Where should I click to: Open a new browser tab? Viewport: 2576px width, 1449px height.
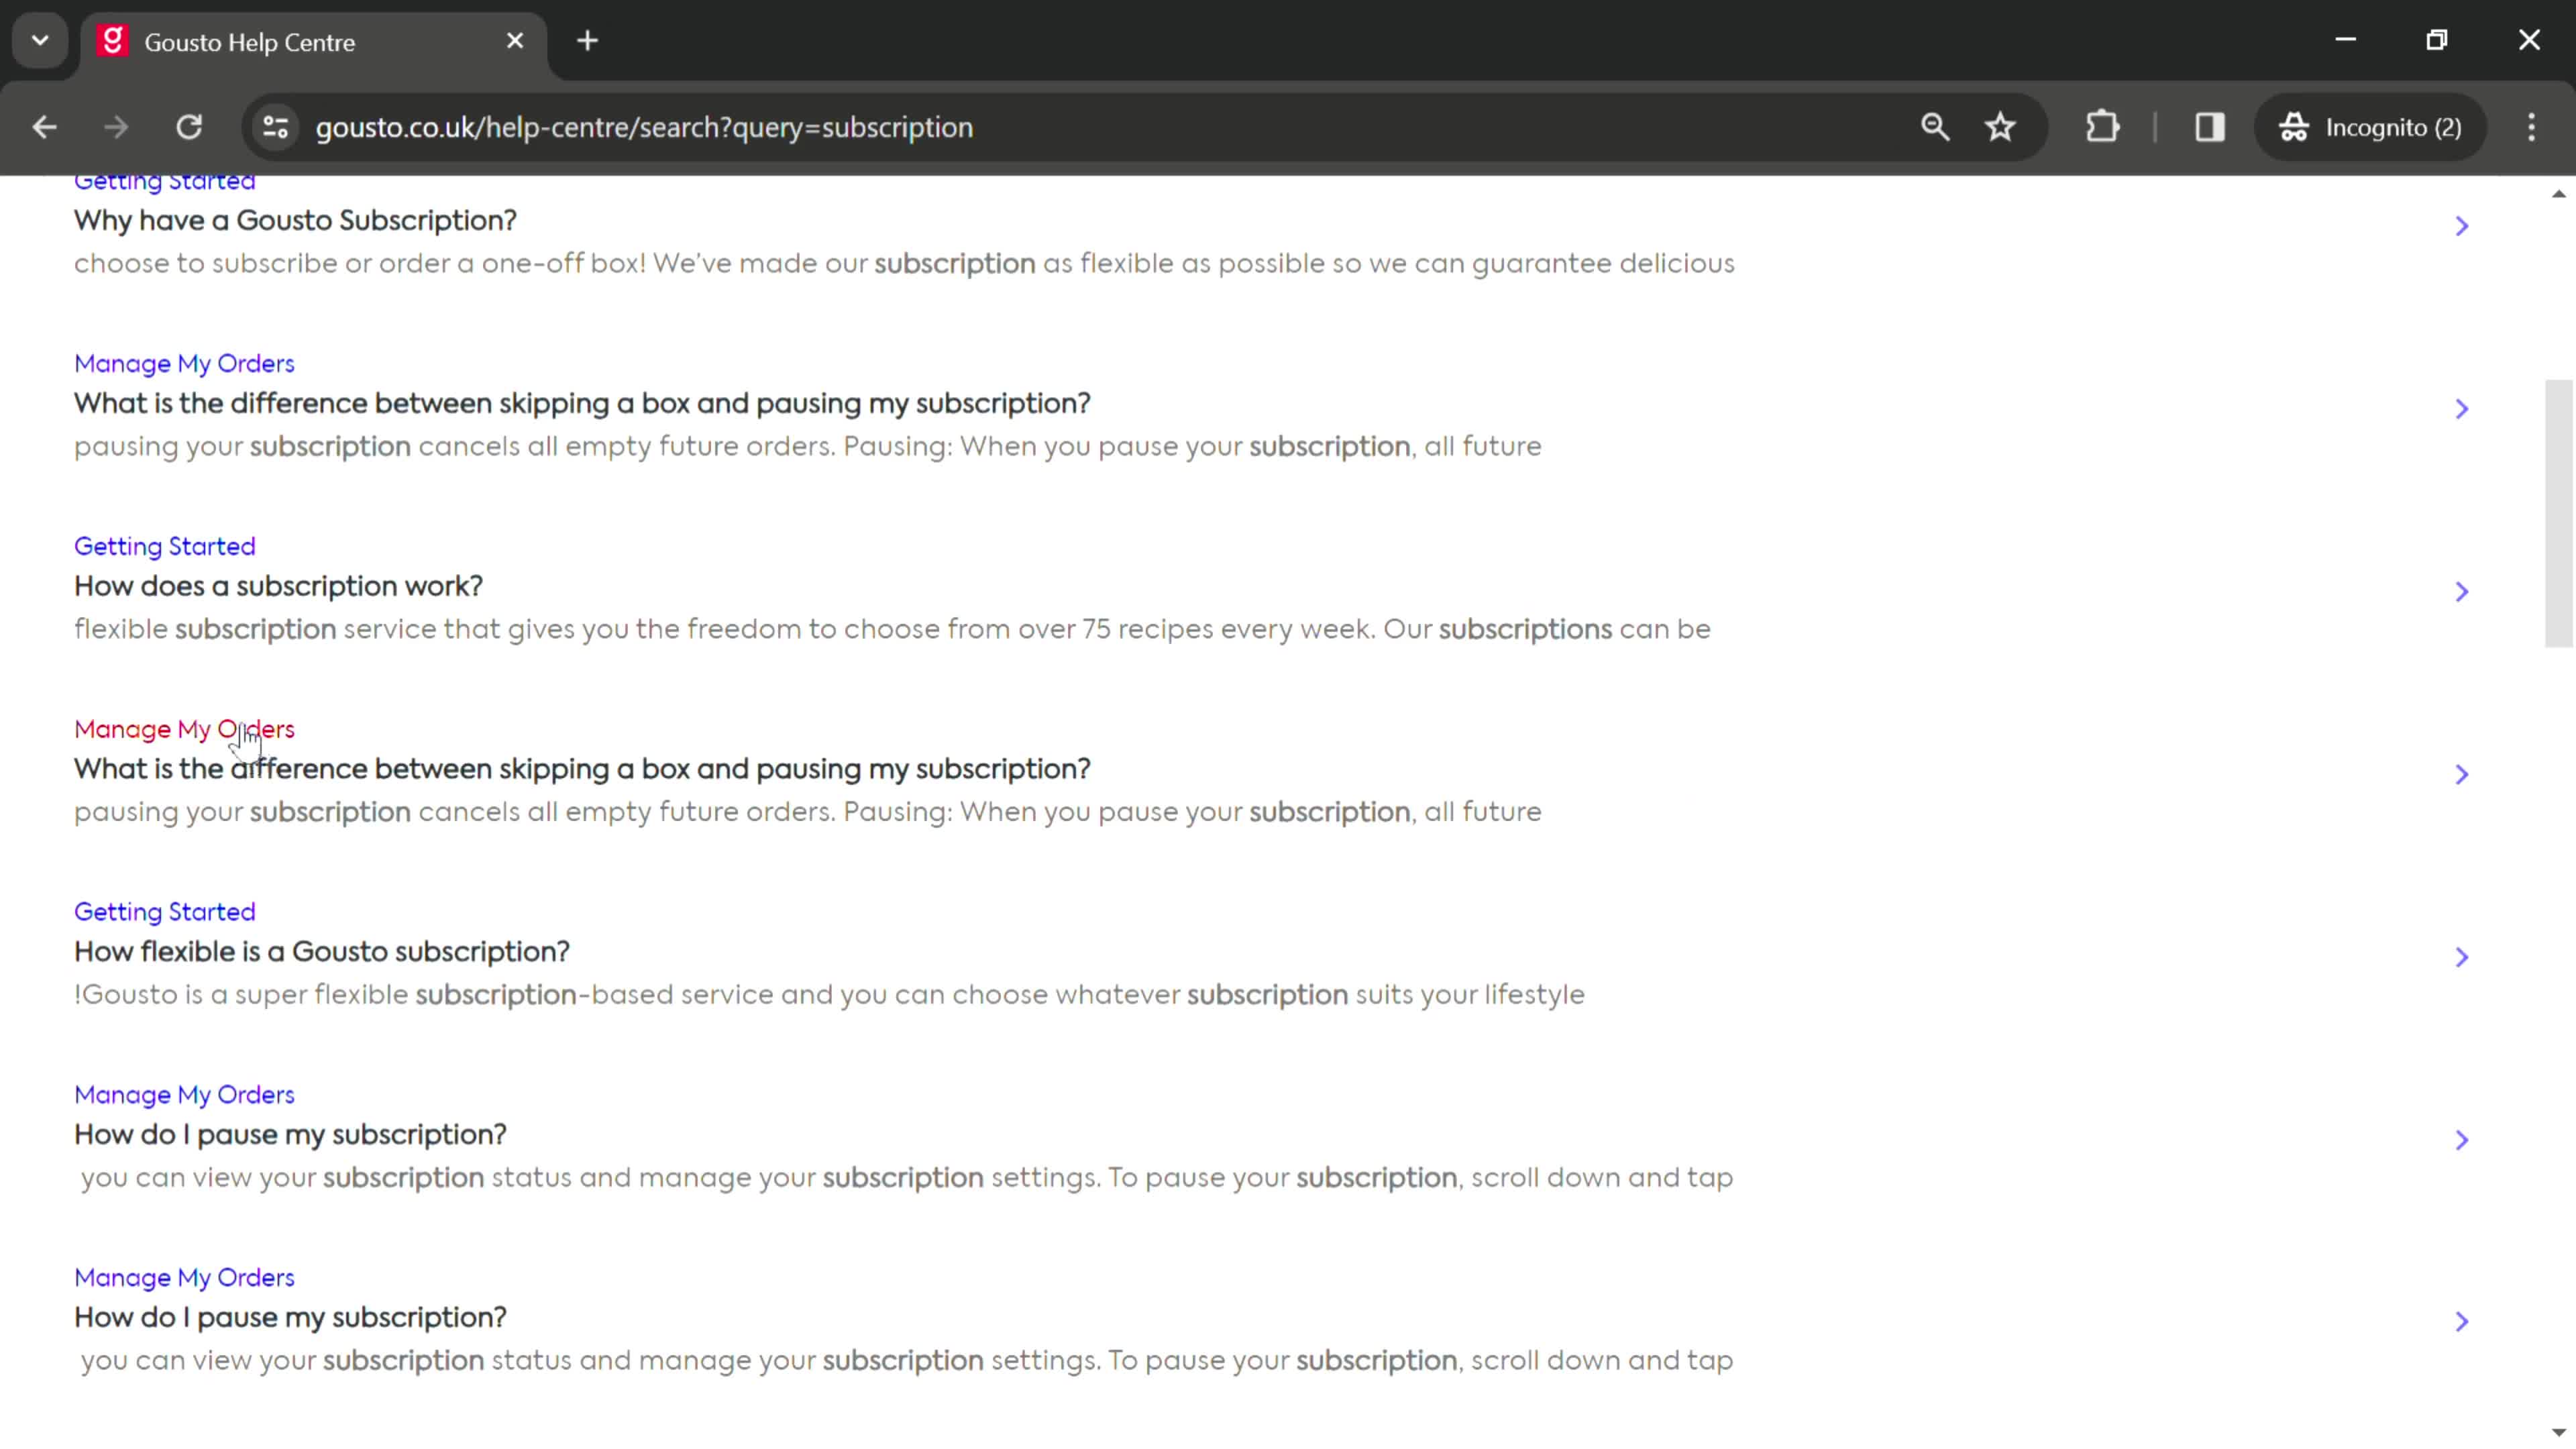click(588, 41)
